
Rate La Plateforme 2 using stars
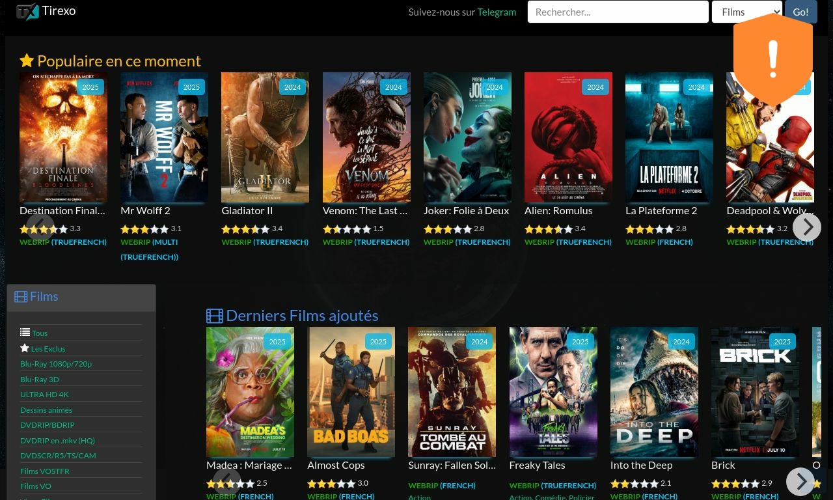tap(649, 229)
